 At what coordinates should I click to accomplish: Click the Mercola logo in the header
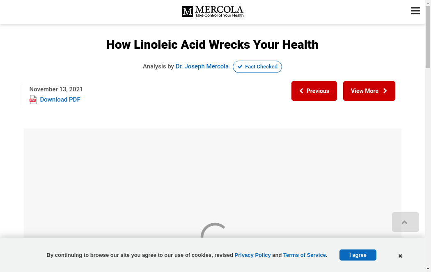pos(213,11)
